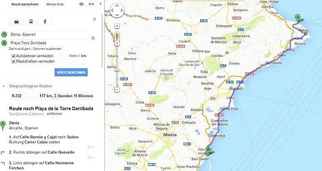Click the blue ROUTE BERECHNEN button
This screenshot has width=322, height=171.
[x=71, y=72]
